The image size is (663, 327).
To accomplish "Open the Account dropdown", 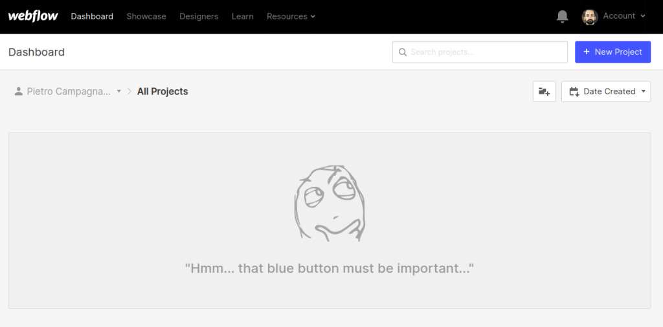I will coord(624,16).
